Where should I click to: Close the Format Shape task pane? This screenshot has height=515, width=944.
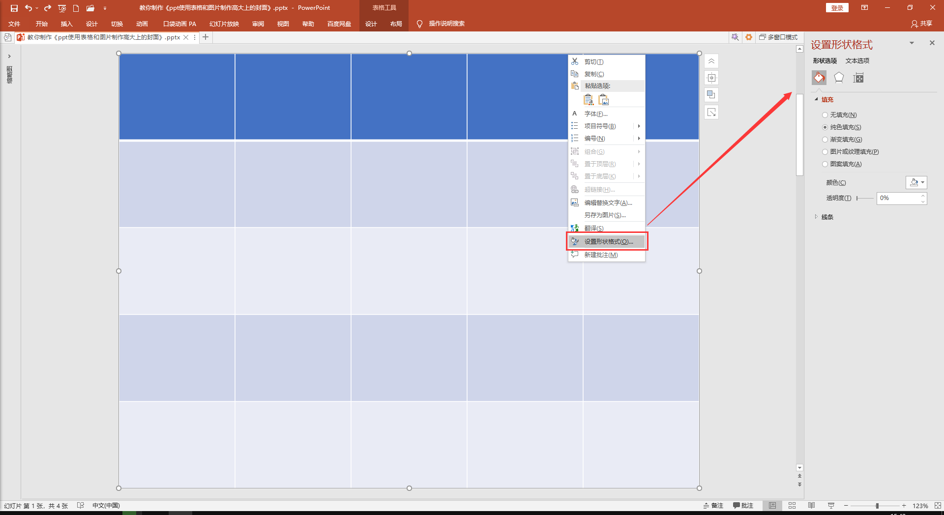pos(932,43)
